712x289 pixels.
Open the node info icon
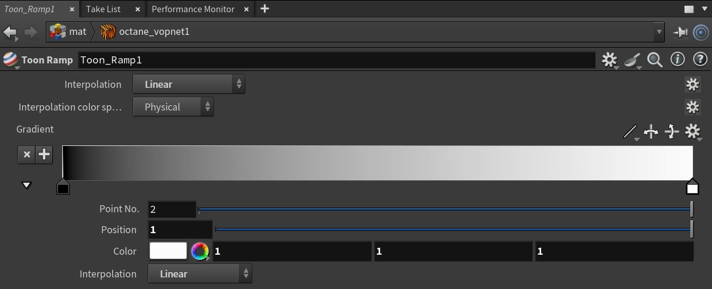click(678, 59)
